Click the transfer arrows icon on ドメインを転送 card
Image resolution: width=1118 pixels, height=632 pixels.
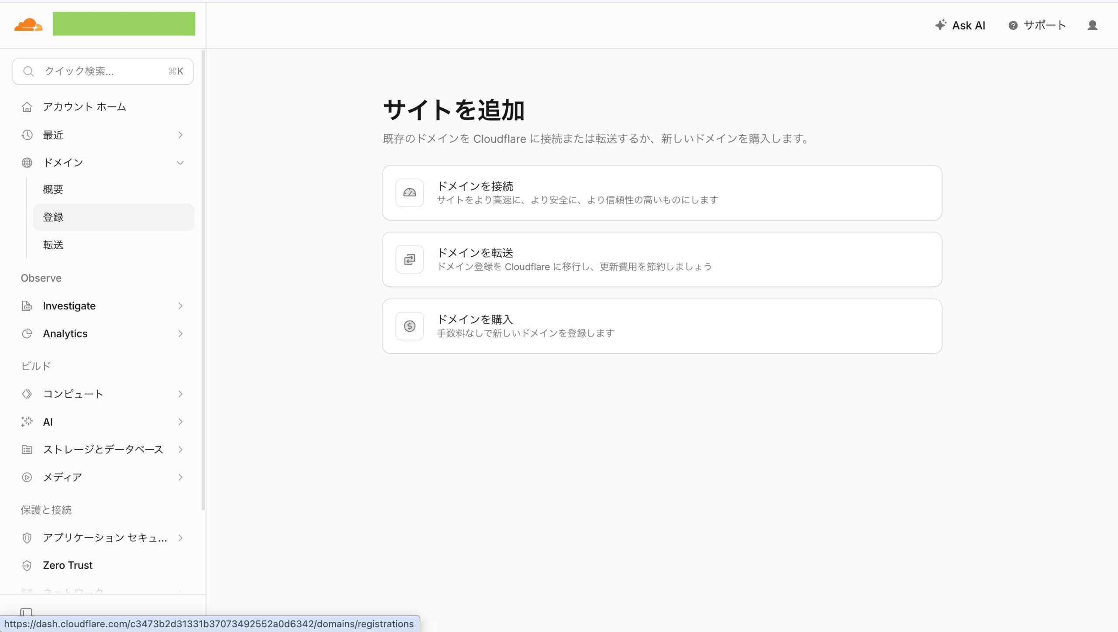410,259
